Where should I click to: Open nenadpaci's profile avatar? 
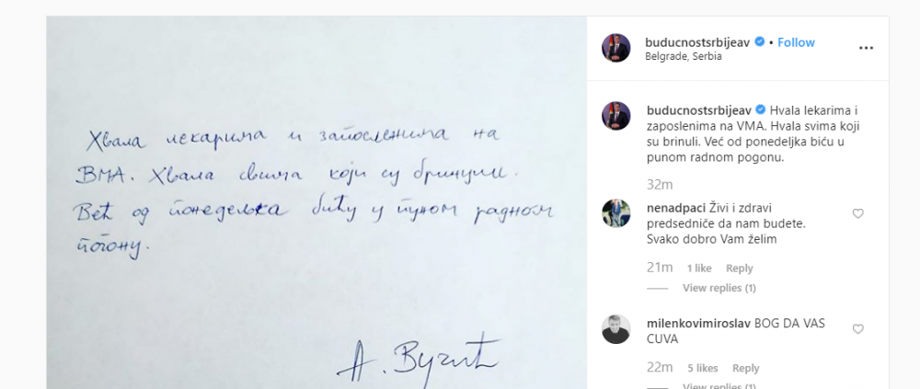tap(616, 213)
